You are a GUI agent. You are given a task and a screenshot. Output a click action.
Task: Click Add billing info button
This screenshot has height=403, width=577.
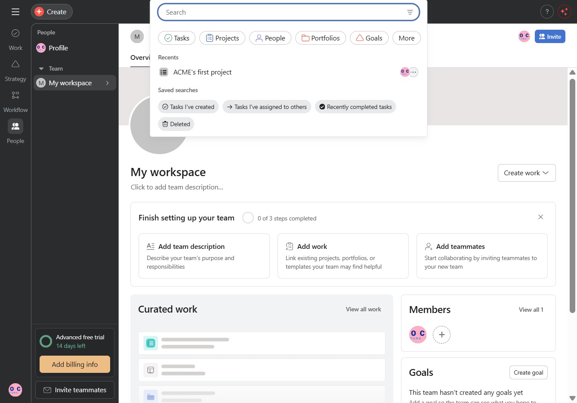pyautogui.click(x=75, y=364)
